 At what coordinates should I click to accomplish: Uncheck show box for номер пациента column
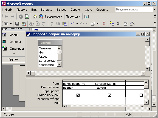[x=78, y=95]
